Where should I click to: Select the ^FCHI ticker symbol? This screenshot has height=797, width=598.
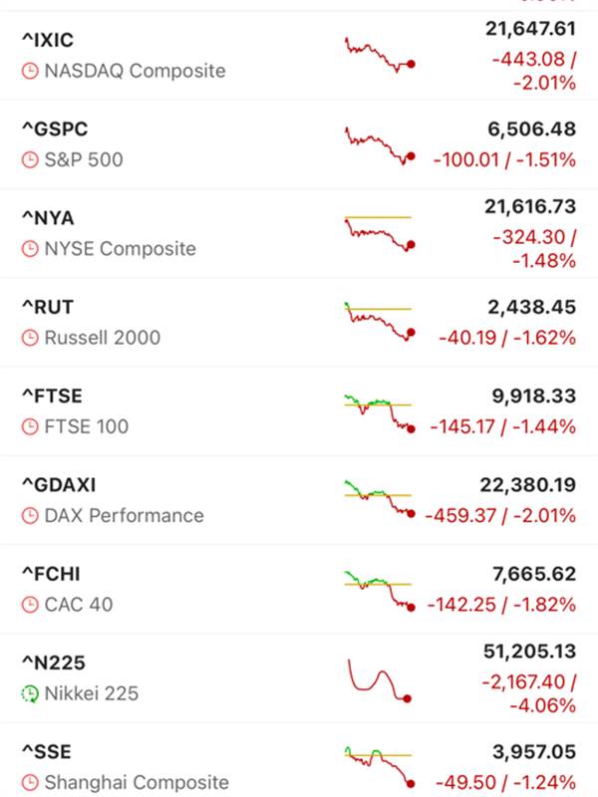pyautogui.click(x=49, y=574)
